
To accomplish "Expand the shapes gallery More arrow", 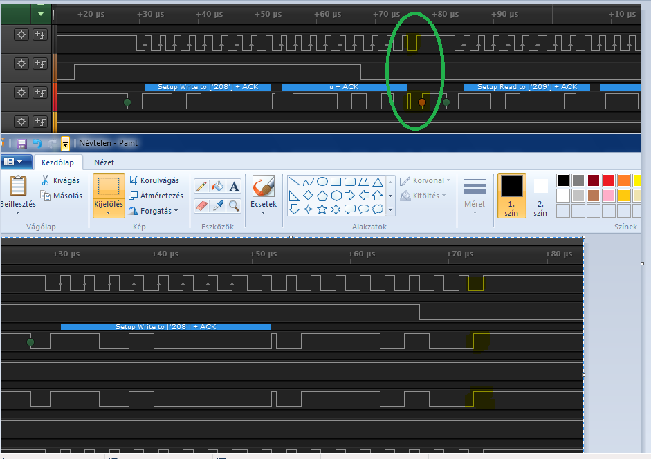I will (x=390, y=209).
